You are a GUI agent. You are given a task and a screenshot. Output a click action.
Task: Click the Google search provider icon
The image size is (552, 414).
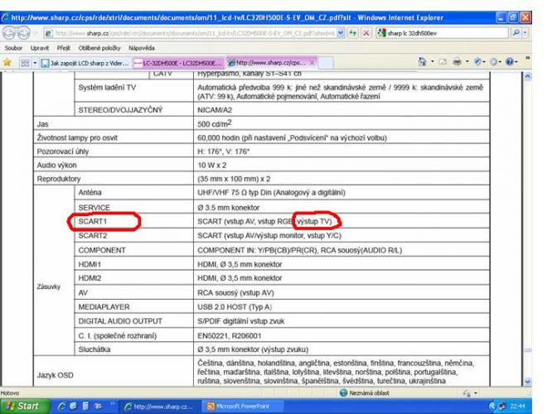click(x=381, y=33)
